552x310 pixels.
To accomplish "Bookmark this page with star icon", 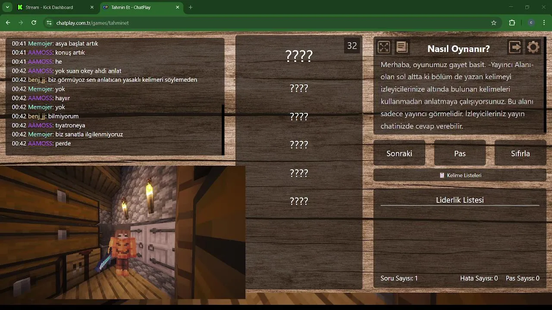I will click(x=494, y=23).
